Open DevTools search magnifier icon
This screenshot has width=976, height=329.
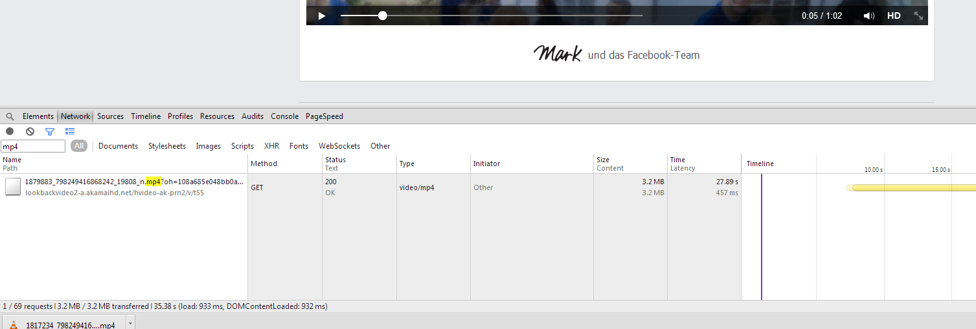10,116
